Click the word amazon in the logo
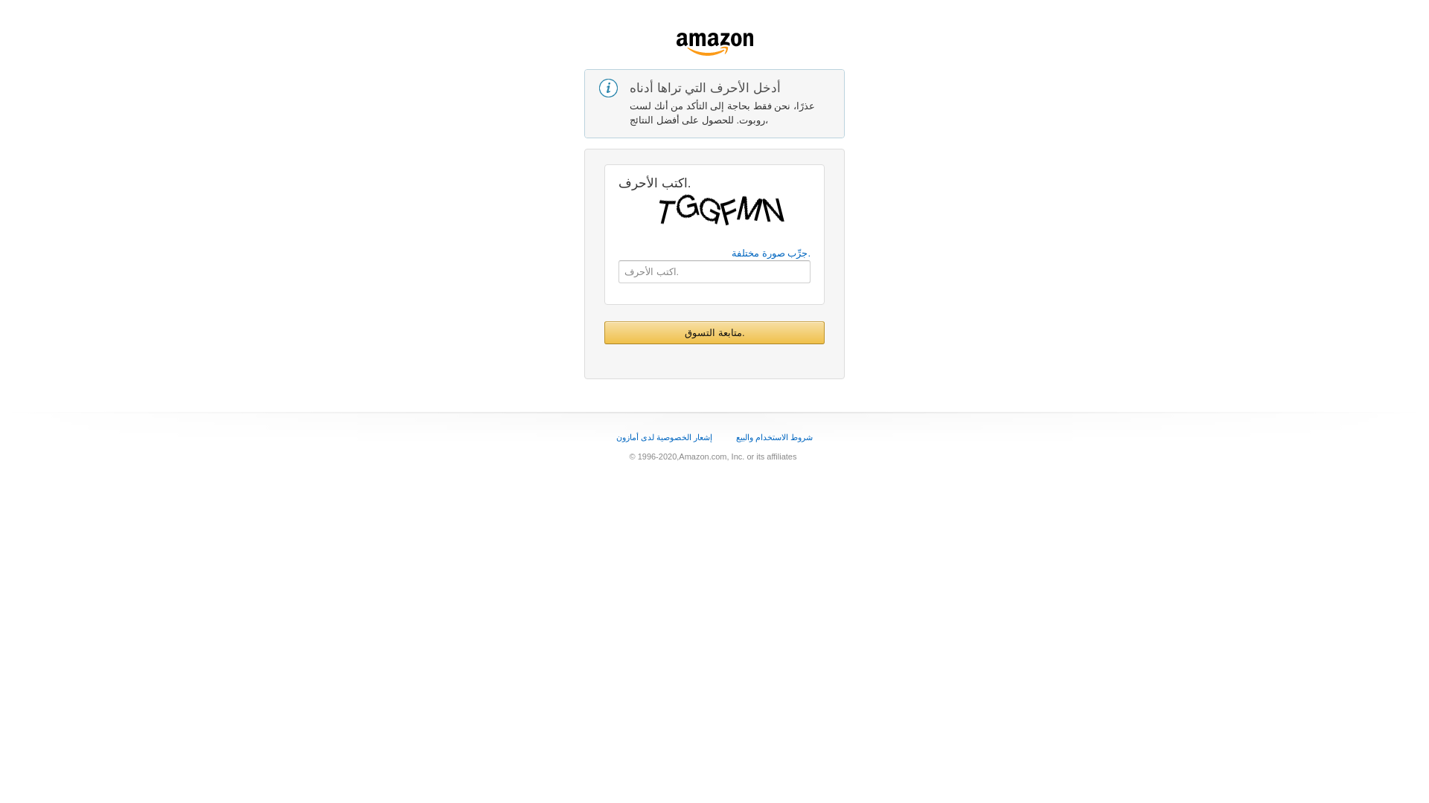The height and width of the screenshot is (803, 1429). pos(714,40)
